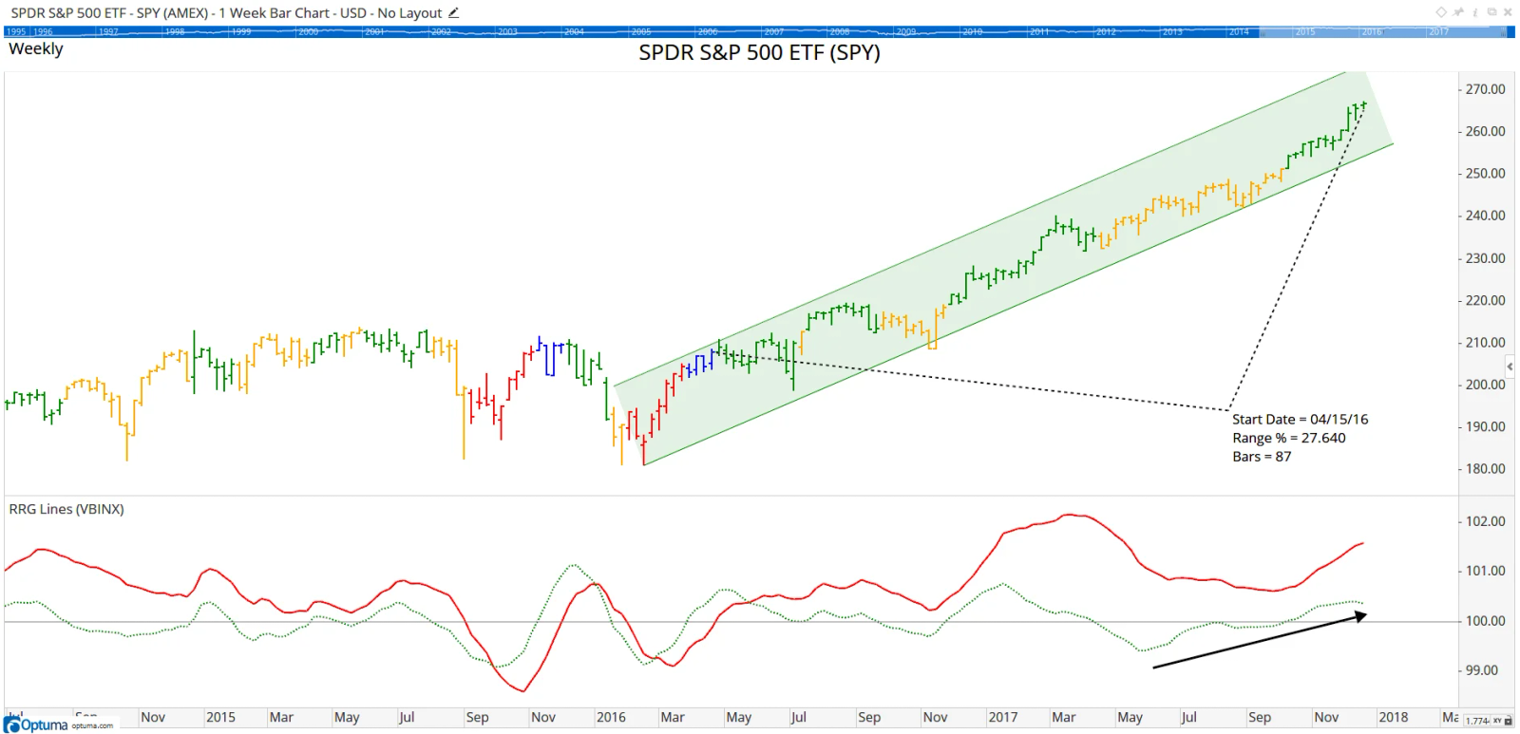The width and height of the screenshot is (1520, 734).
Task: Jump to 2000 in the date navigator bar
Action: 308,31
